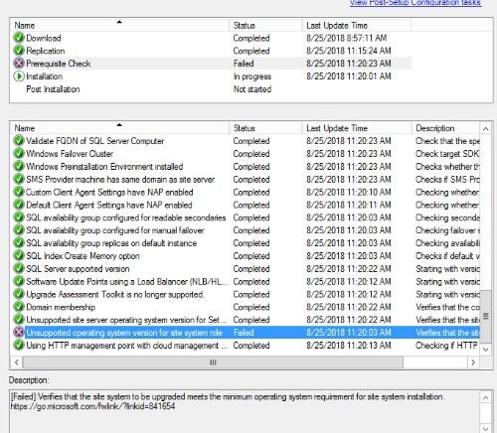Viewport: 497px width, 433px height.
Task: Click status icon for Validate FQDN of SQL Server Computer
Action: tap(19, 141)
